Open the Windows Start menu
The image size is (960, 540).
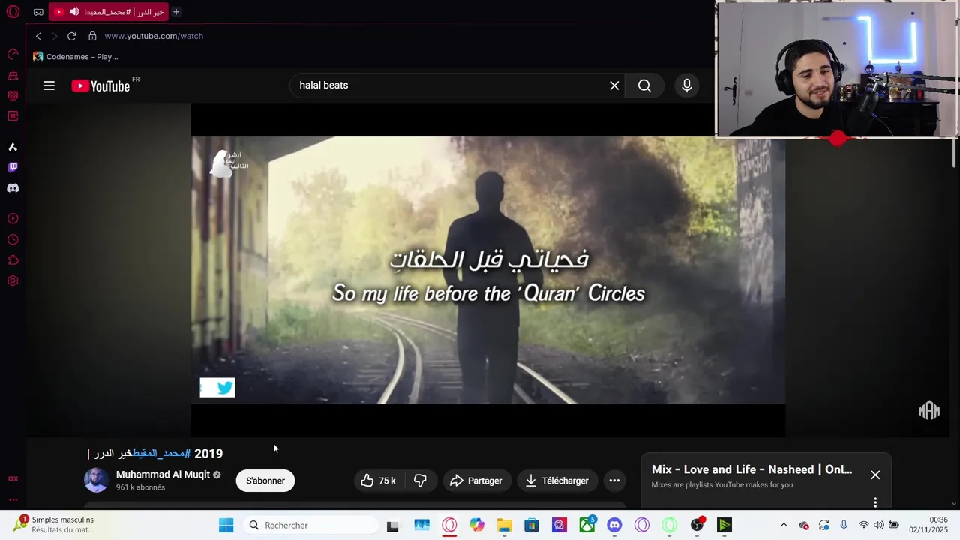click(226, 525)
